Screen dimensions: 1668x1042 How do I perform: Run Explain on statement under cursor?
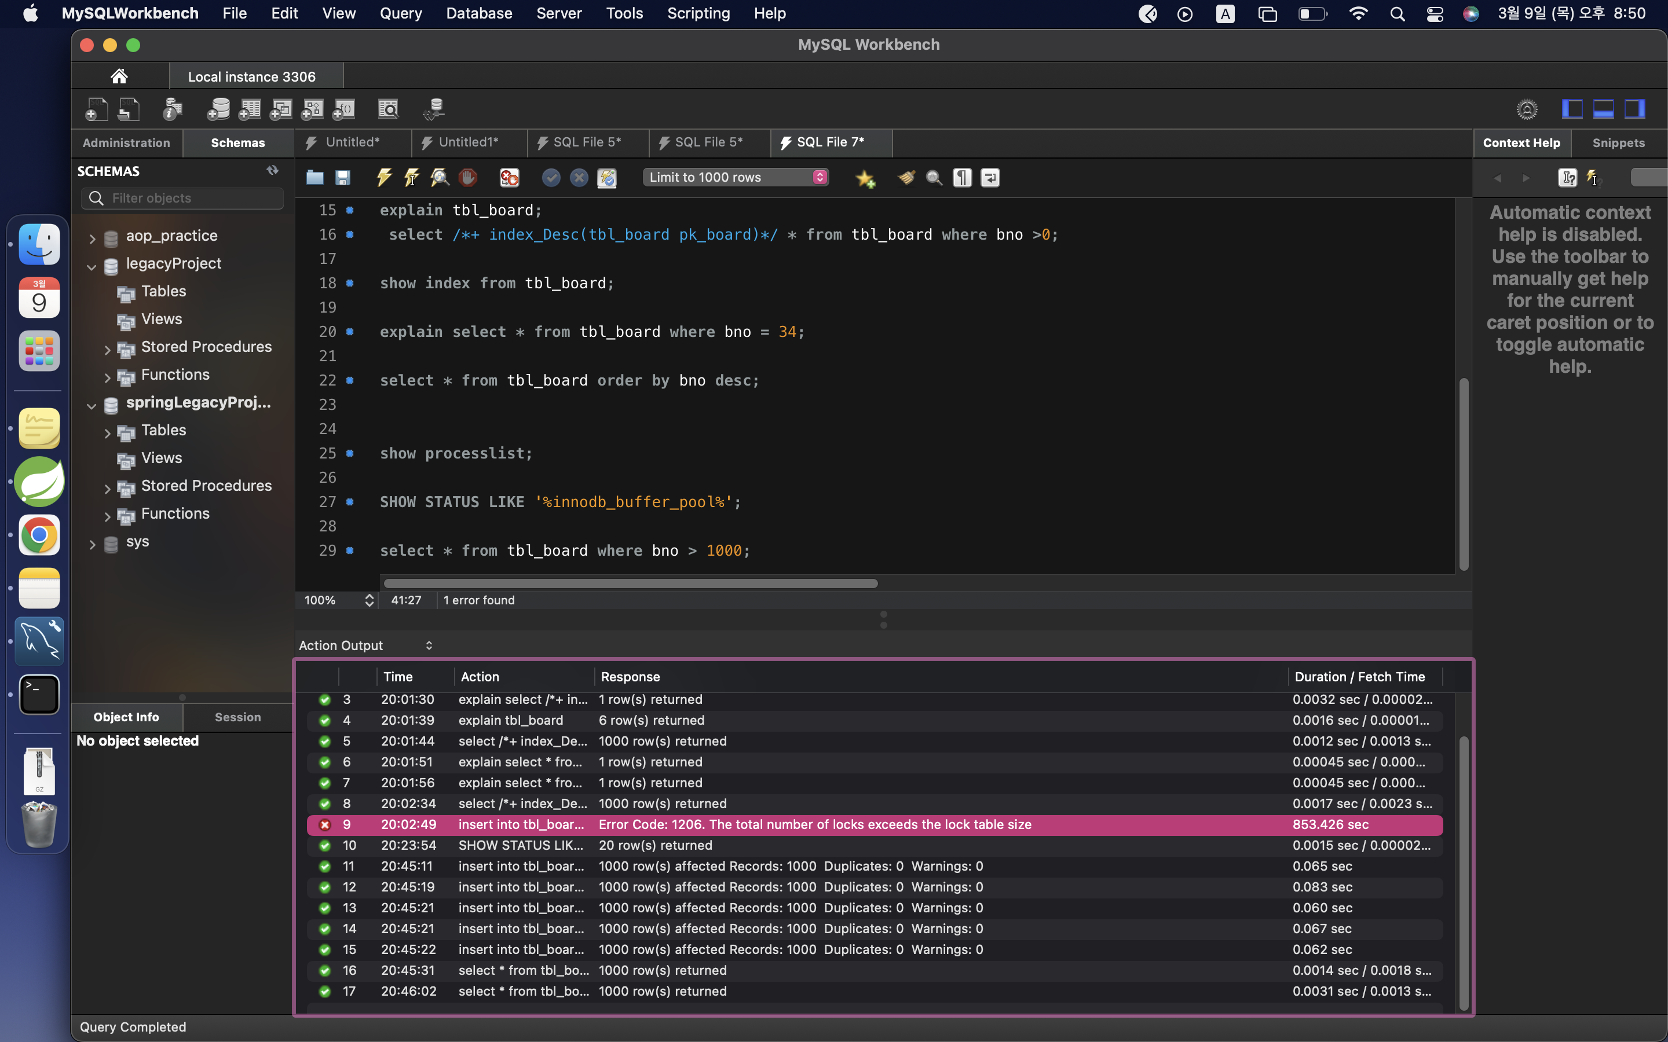coord(440,178)
